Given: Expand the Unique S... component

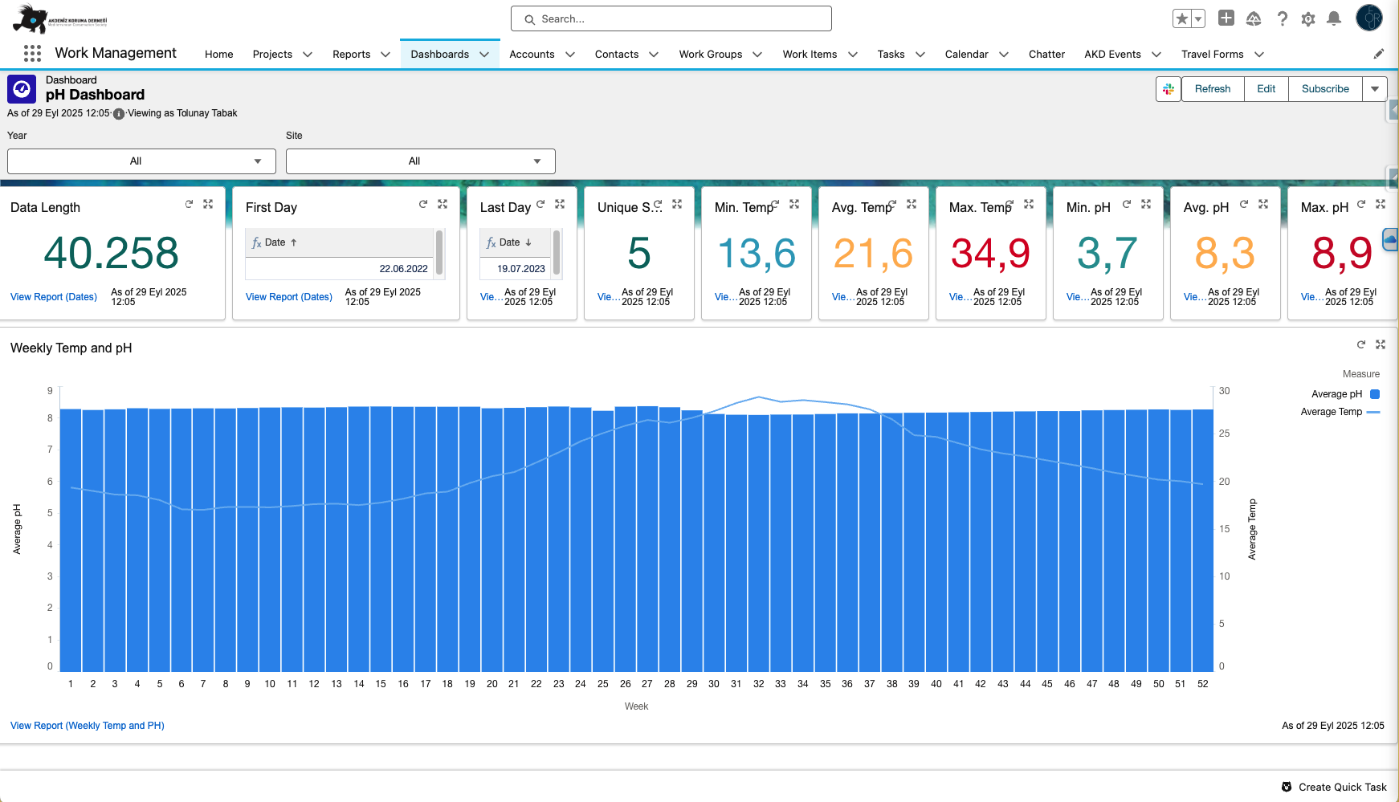Looking at the screenshot, I should [677, 204].
